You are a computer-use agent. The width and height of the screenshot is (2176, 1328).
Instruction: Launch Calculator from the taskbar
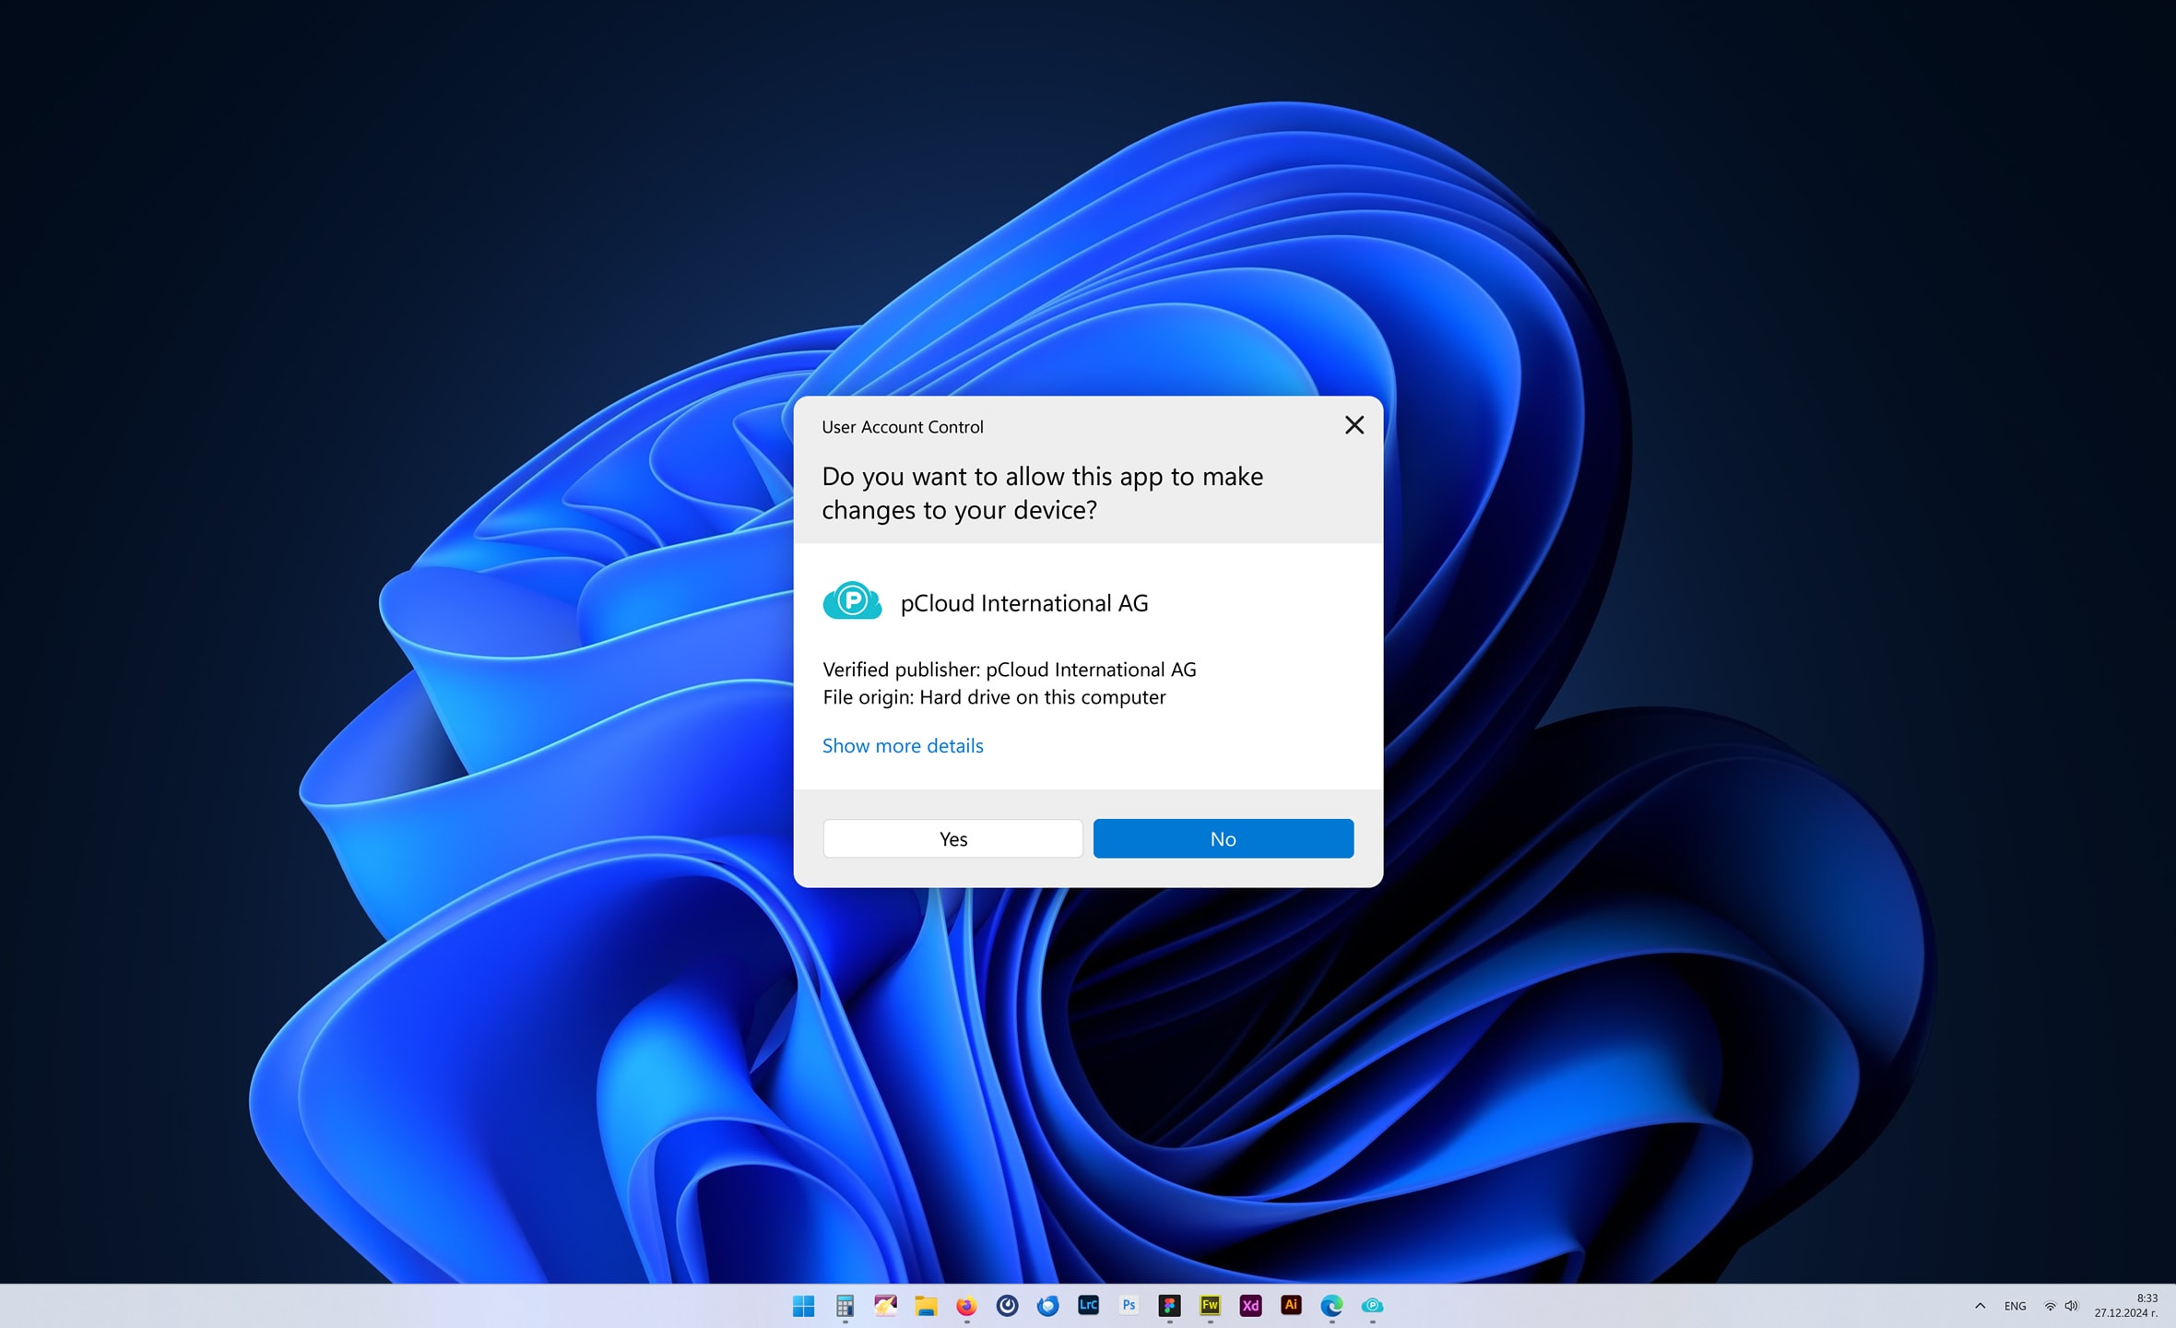point(845,1306)
